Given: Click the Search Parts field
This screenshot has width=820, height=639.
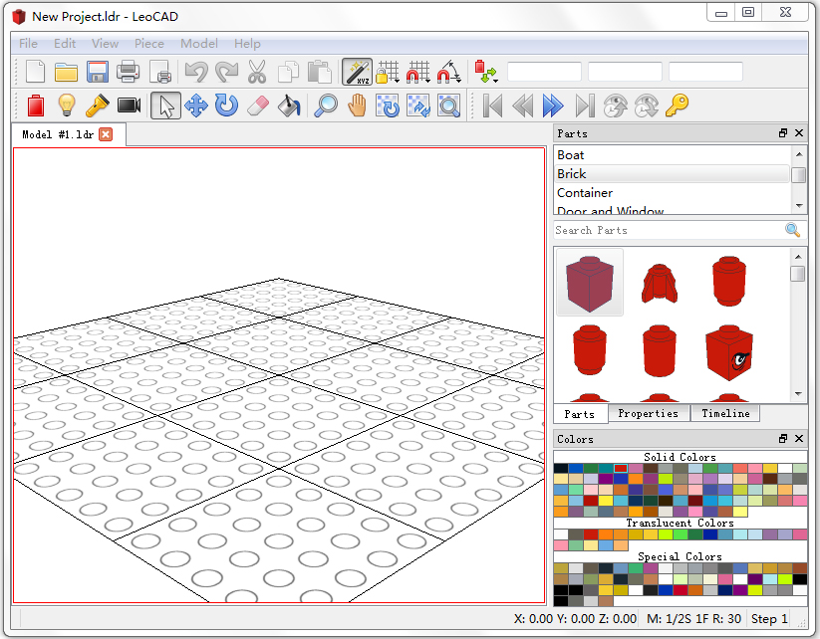Looking at the screenshot, I should pyautogui.click(x=669, y=230).
